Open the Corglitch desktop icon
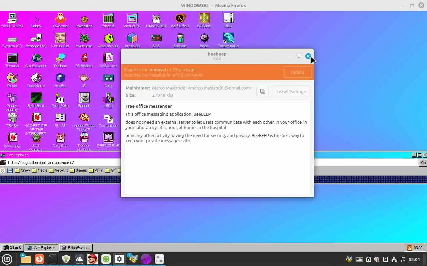Image resolution: width=427 pixels, height=266 pixels. [x=60, y=140]
